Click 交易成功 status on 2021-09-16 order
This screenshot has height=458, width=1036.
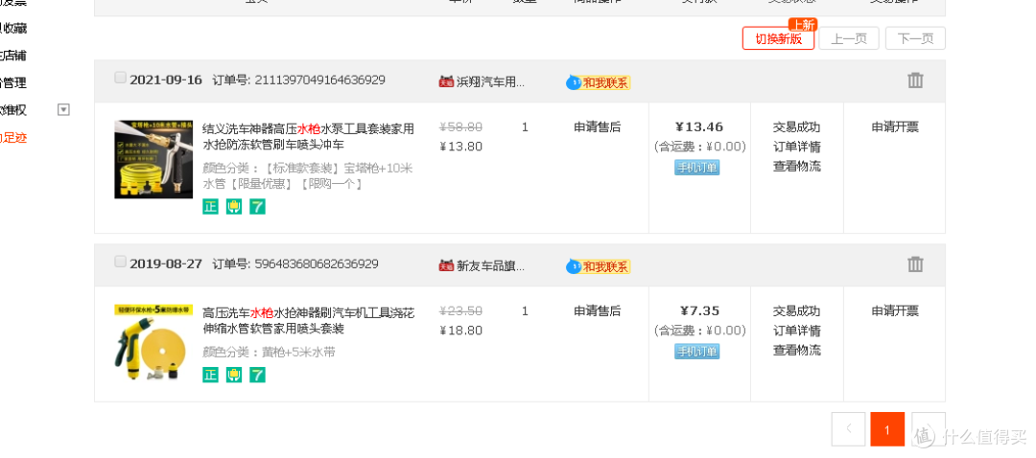point(797,127)
